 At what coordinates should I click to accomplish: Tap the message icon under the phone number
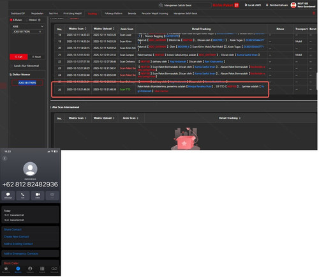point(8,195)
